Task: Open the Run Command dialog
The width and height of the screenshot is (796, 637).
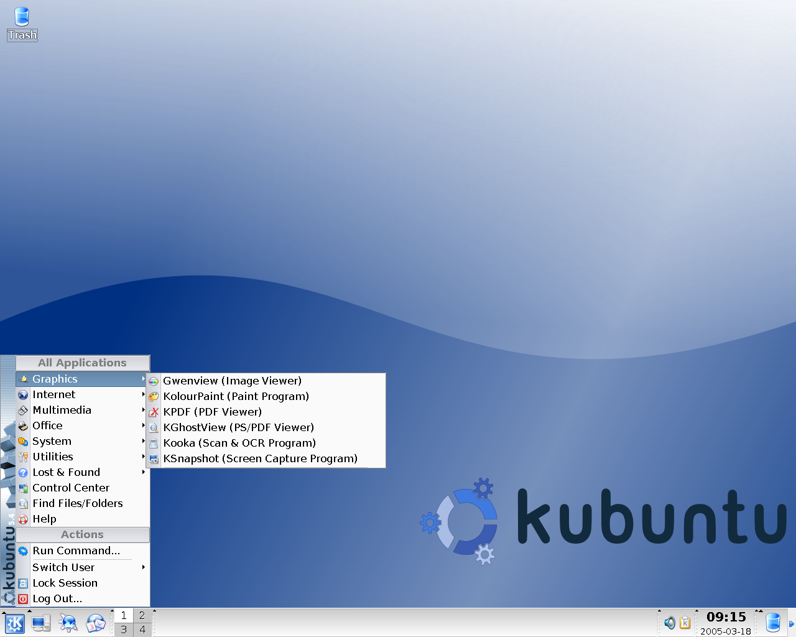Action: pos(76,551)
